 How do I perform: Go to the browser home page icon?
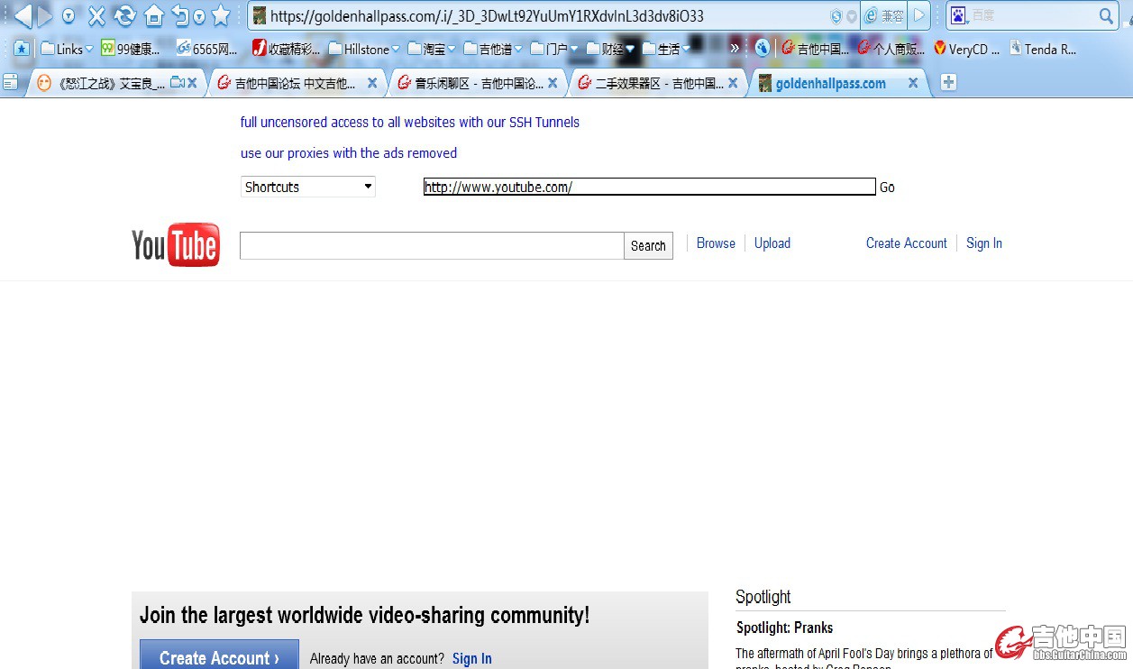pyautogui.click(x=154, y=15)
